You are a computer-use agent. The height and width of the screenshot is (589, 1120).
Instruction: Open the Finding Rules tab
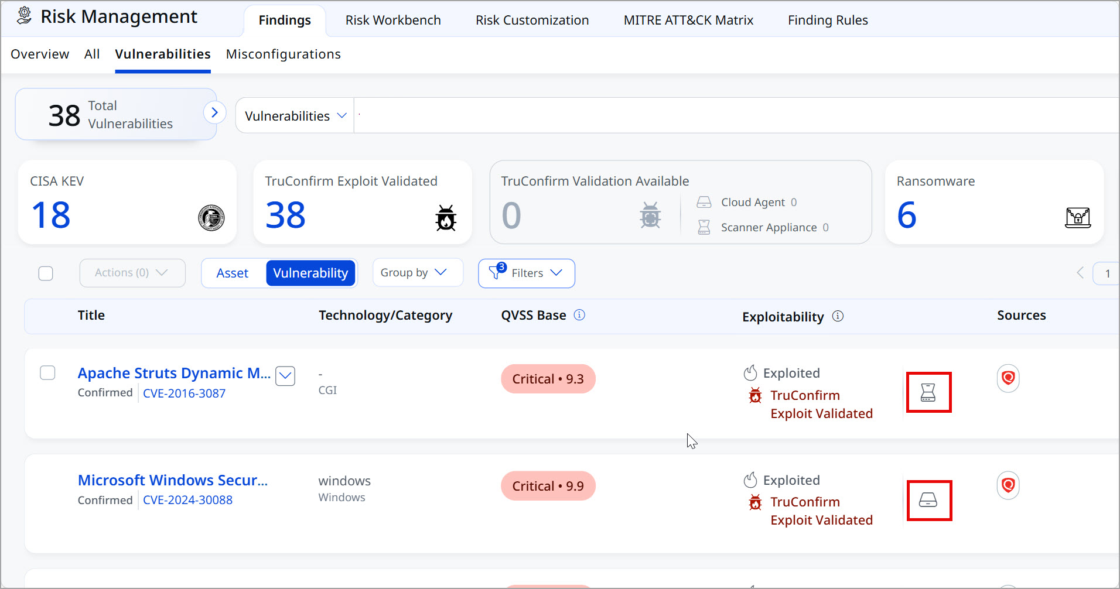(x=828, y=20)
